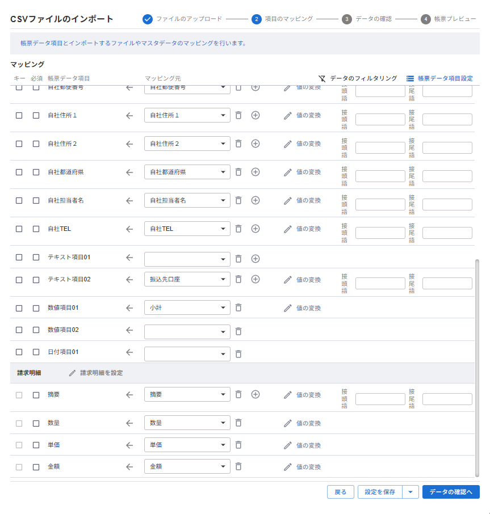The height and width of the screenshot is (514, 490).
Task: Select the 帳票プレビュー step
Action: coord(426,19)
